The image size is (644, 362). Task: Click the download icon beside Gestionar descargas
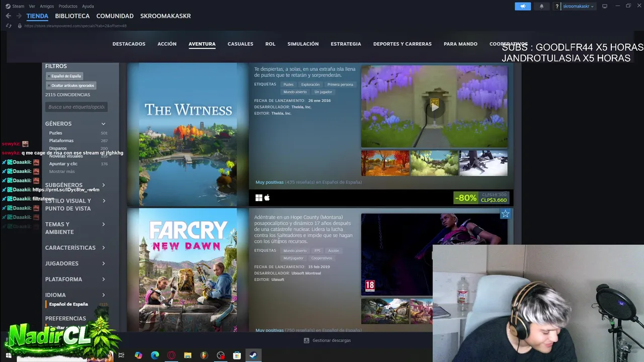(306, 340)
